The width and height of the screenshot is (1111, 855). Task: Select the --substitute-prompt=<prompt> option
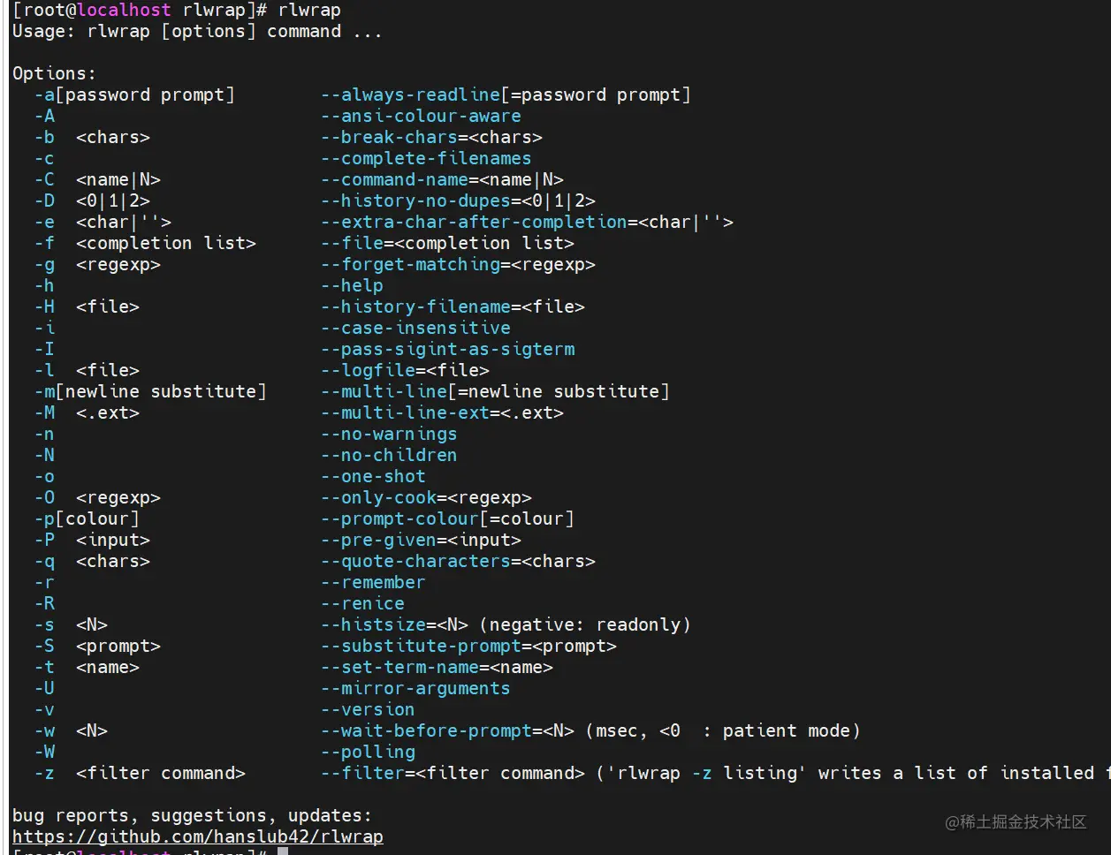pos(468,646)
